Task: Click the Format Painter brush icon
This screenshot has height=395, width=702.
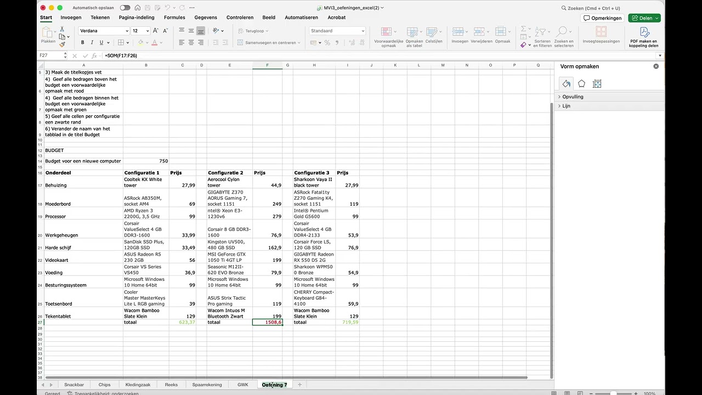Action: click(x=62, y=44)
